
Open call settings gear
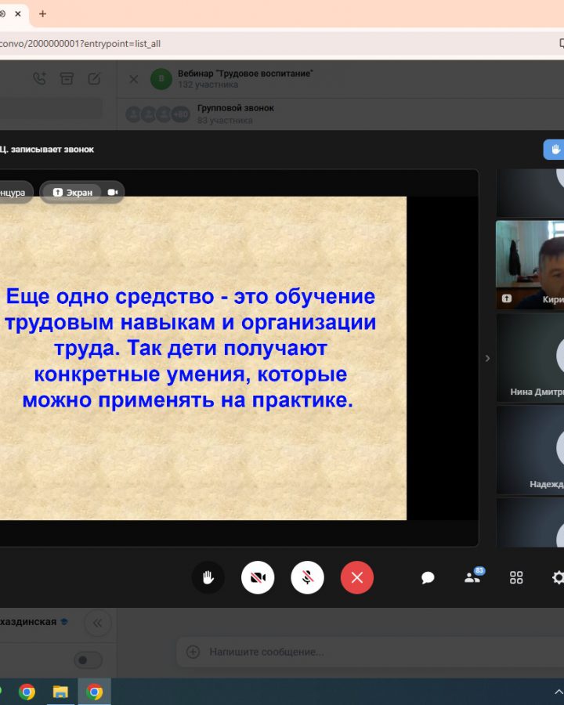click(x=557, y=578)
